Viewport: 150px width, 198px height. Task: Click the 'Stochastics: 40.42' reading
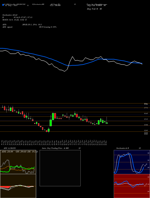(10, 15)
